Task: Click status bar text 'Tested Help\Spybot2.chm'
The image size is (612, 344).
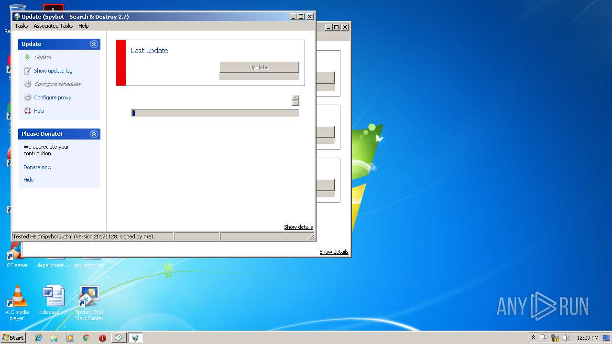Action: point(84,236)
